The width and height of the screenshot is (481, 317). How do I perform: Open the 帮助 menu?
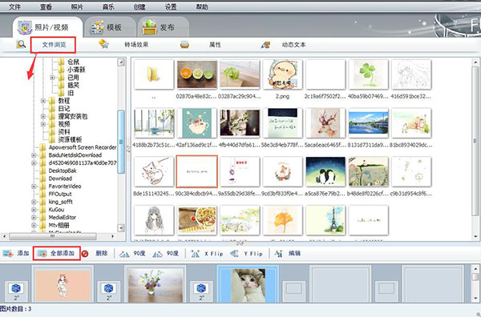point(202,6)
